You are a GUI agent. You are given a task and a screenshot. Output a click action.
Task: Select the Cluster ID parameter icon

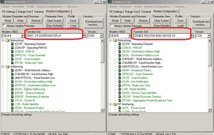(x=12, y=100)
